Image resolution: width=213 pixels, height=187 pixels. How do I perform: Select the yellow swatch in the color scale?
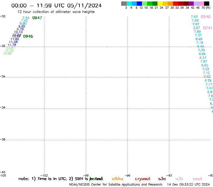point(160,3)
